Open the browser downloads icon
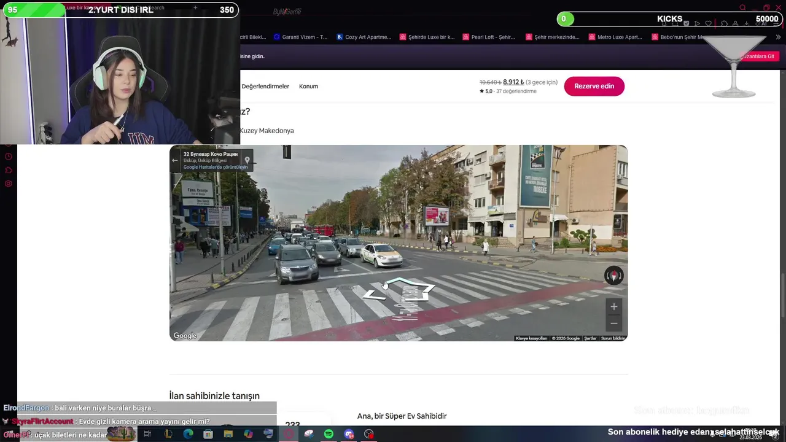The image size is (786, 442). [x=747, y=23]
